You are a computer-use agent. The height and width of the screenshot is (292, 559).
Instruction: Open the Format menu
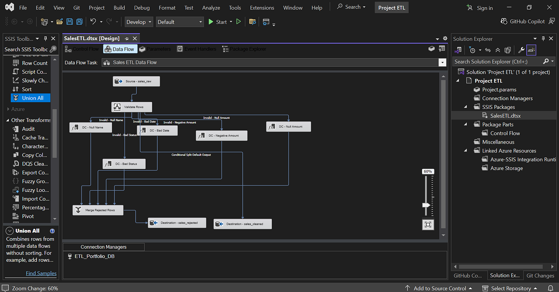click(x=167, y=8)
